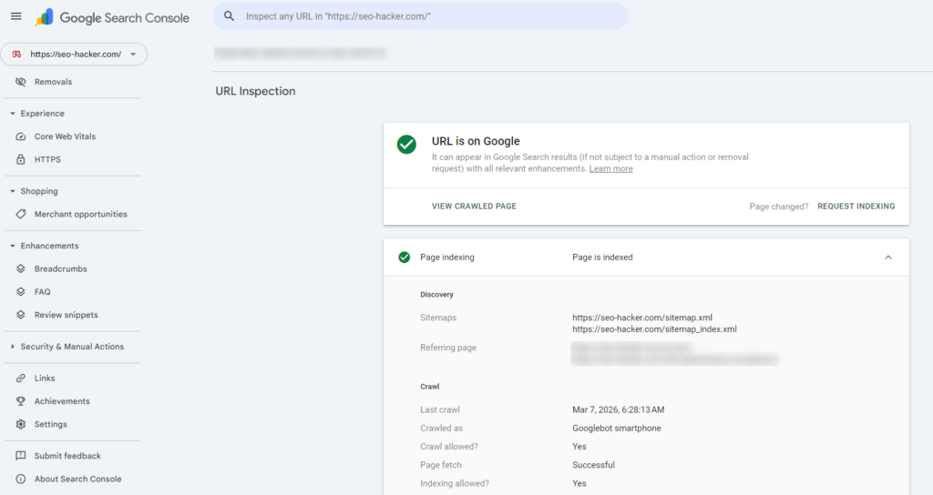Image resolution: width=933 pixels, height=495 pixels.
Task: Click the Review snippets layers icon
Action: pos(21,315)
